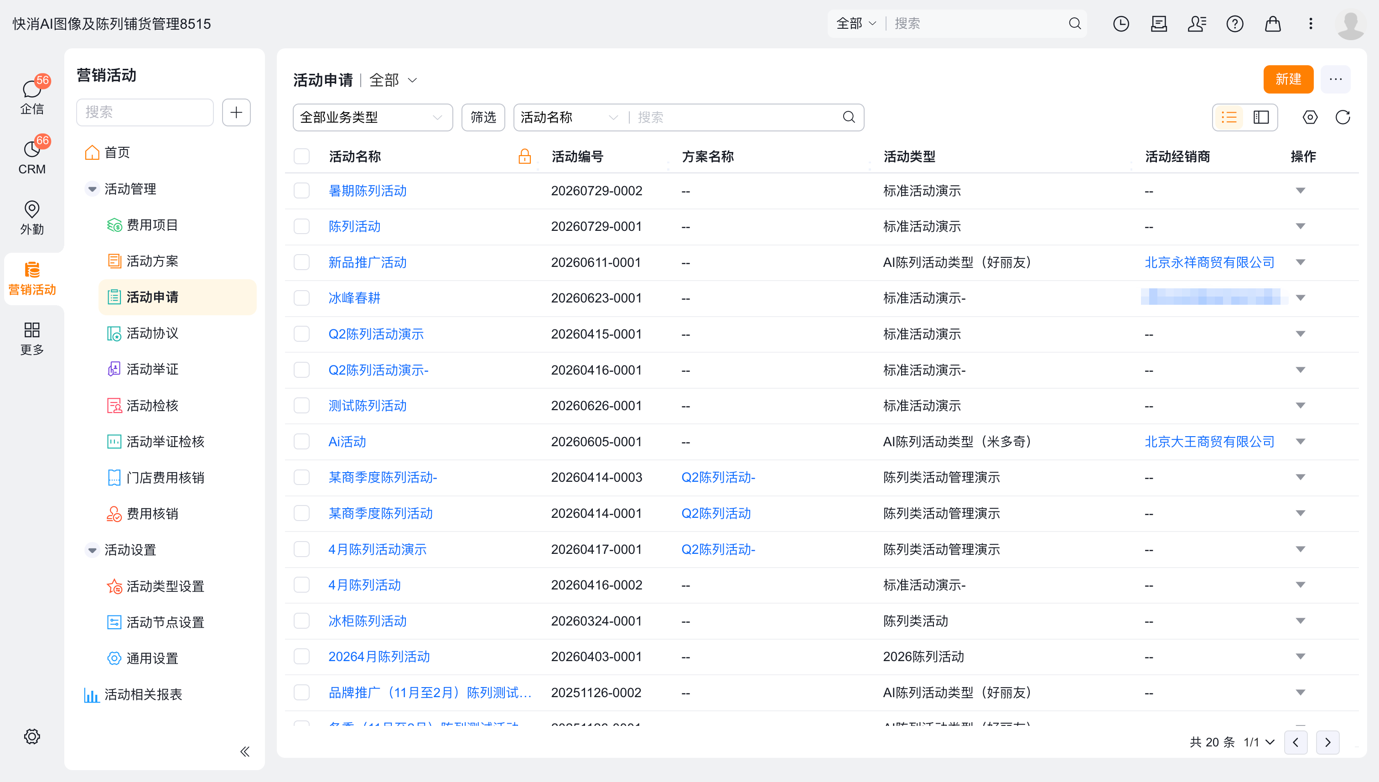This screenshot has height=782, width=1379.
Task: Open the contacts icon in header
Action: pos(1197,24)
